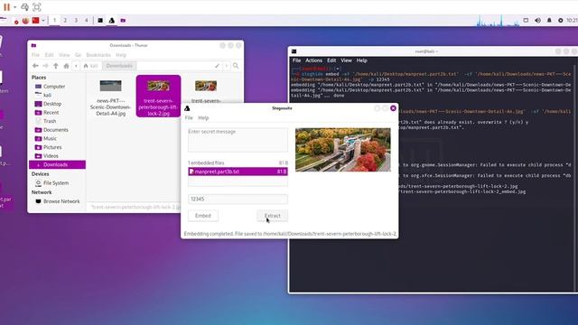
Task: Expand the terminal launcher dropdown arrow
Action: pos(43,20)
